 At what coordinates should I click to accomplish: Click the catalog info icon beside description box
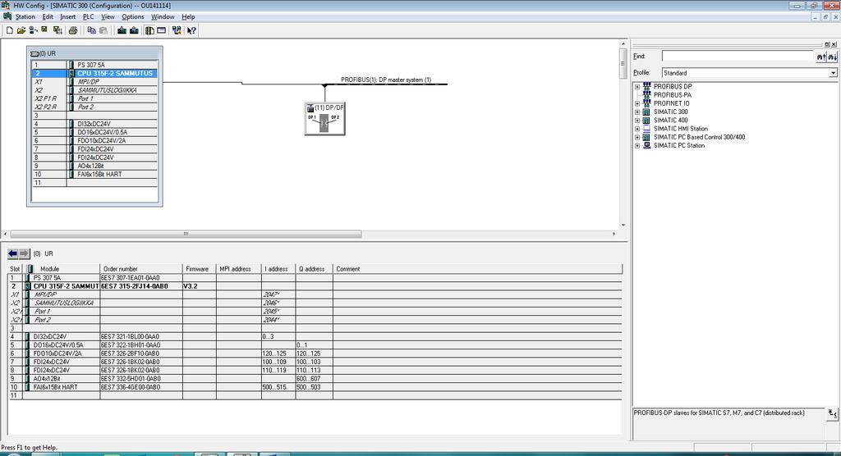[832, 413]
